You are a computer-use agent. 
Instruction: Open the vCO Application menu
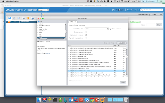pos(13,1)
